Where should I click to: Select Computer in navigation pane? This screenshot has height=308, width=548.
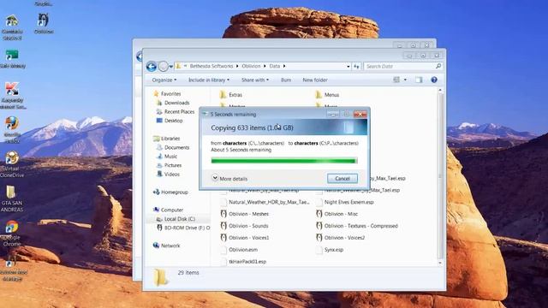point(169,210)
